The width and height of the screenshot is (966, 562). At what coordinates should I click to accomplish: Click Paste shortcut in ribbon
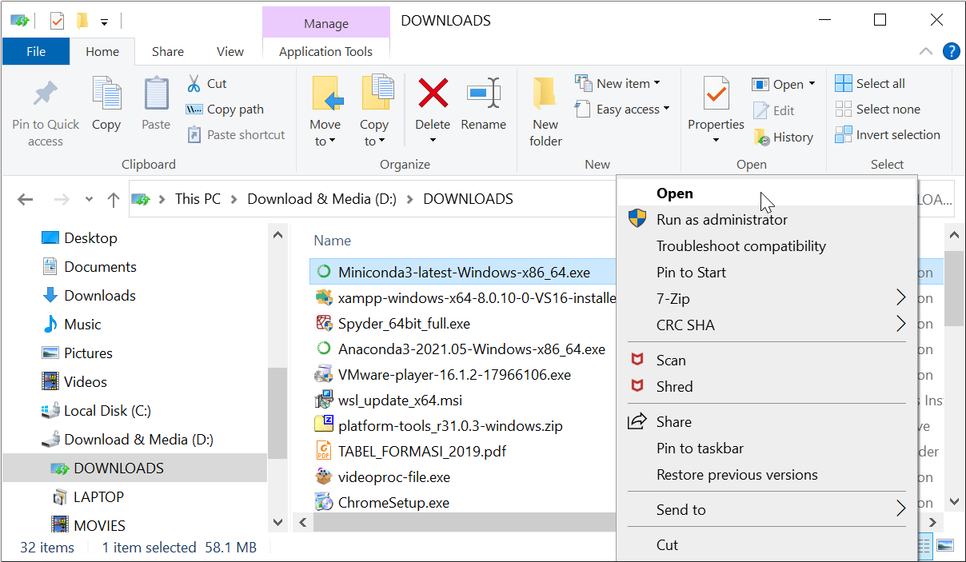[236, 135]
